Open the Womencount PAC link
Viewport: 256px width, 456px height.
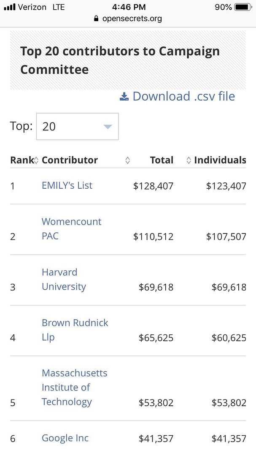[71, 229]
